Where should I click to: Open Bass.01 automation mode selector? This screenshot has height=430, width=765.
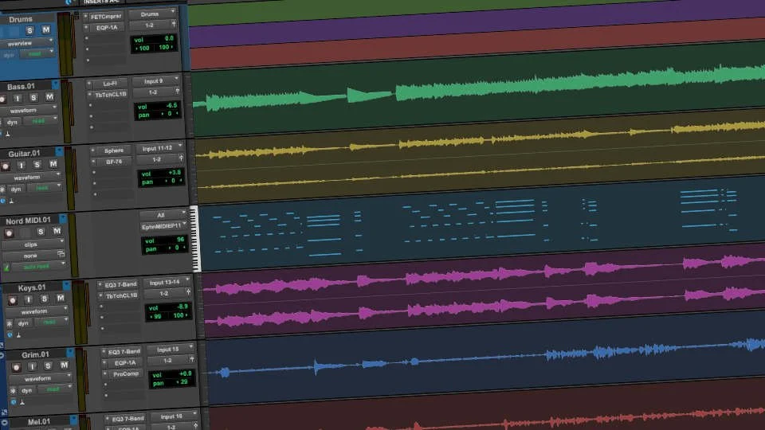(41, 120)
